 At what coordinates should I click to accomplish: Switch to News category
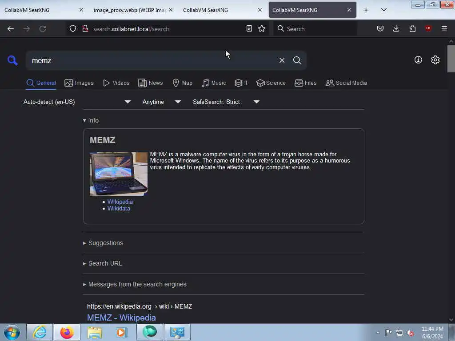point(151,83)
